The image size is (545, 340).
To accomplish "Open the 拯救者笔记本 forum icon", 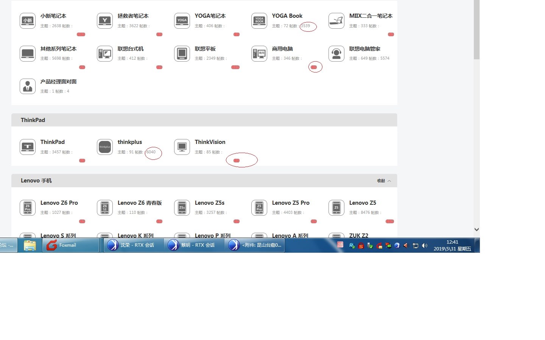I will point(105,21).
